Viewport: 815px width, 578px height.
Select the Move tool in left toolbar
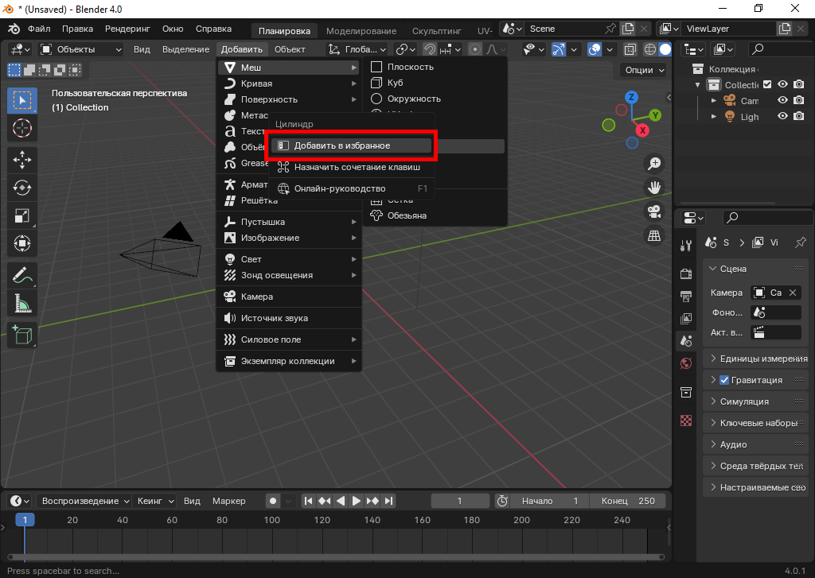click(x=22, y=159)
